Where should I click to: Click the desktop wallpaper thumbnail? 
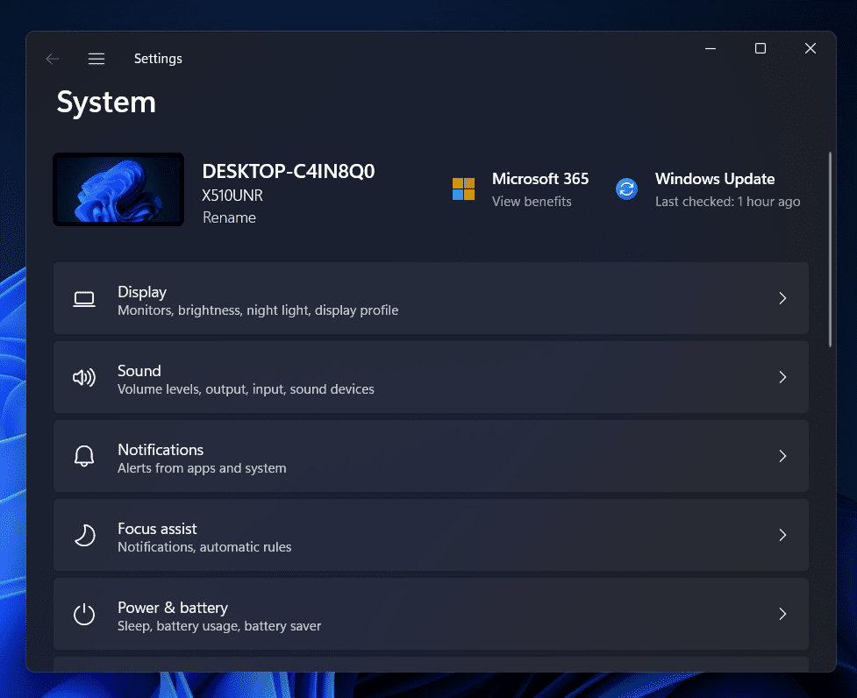118,189
